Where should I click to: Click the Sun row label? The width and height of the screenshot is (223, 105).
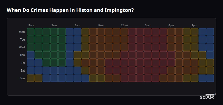tap(22, 78)
